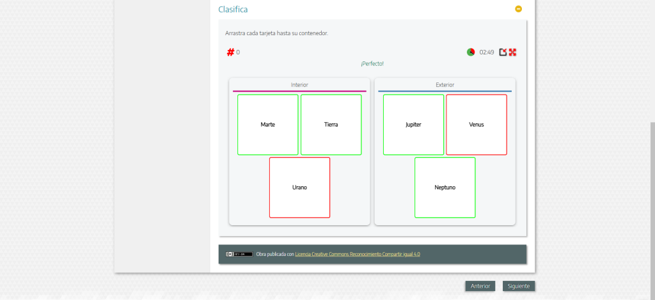Select the Tierra card

(331, 125)
